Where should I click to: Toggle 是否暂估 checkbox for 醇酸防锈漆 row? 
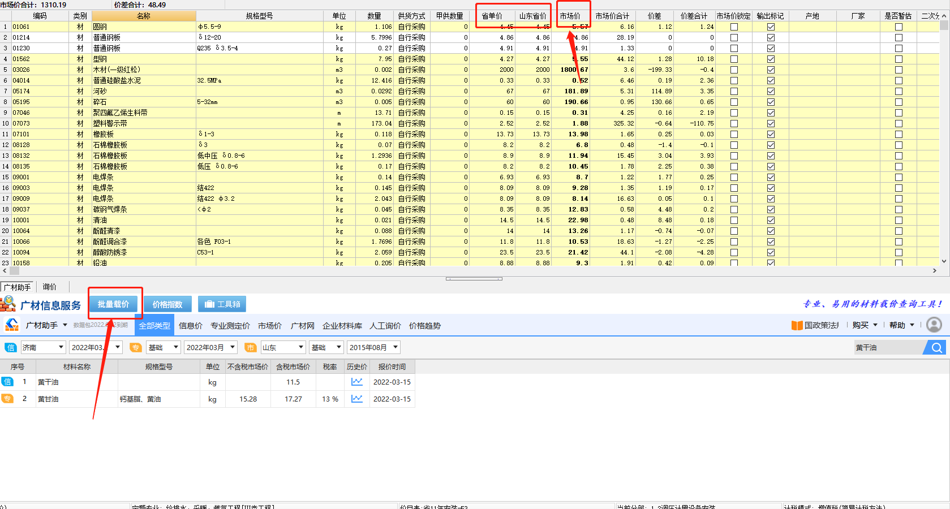click(x=899, y=252)
